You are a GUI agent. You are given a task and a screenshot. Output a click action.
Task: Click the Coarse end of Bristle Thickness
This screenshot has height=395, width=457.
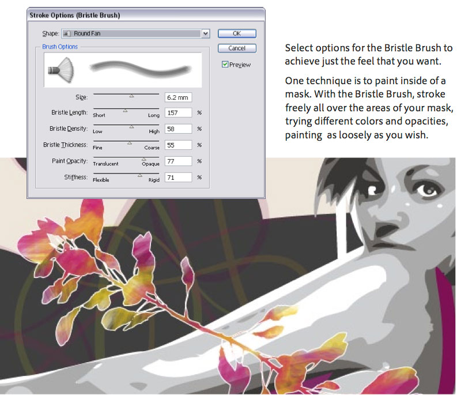(152, 148)
